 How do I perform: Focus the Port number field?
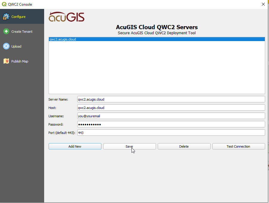tap(171, 132)
